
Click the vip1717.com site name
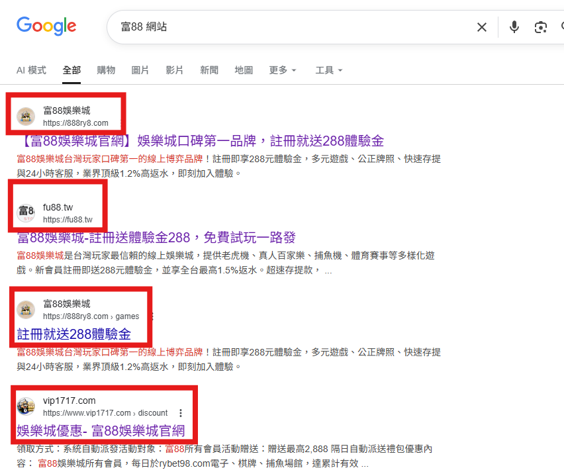point(70,401)
